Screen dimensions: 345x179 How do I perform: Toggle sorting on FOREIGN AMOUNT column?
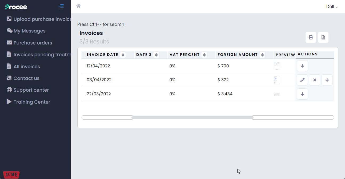pyautogui.click(x=262, y=55)
